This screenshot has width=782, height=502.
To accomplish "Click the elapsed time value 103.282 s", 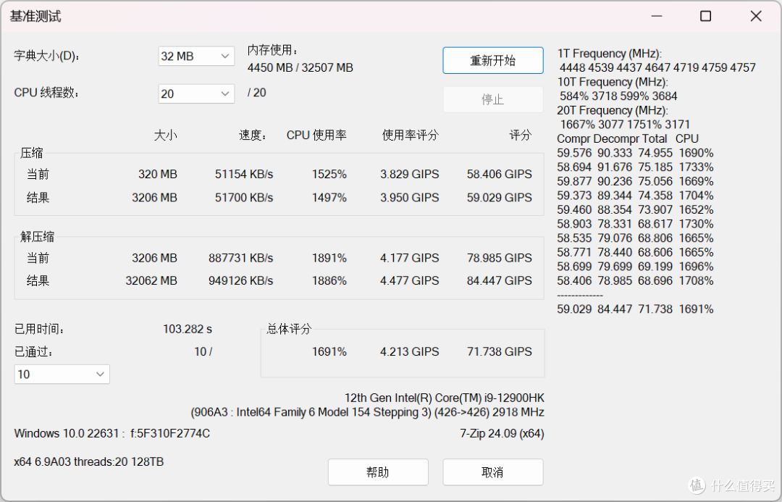I will pos(187,329).
